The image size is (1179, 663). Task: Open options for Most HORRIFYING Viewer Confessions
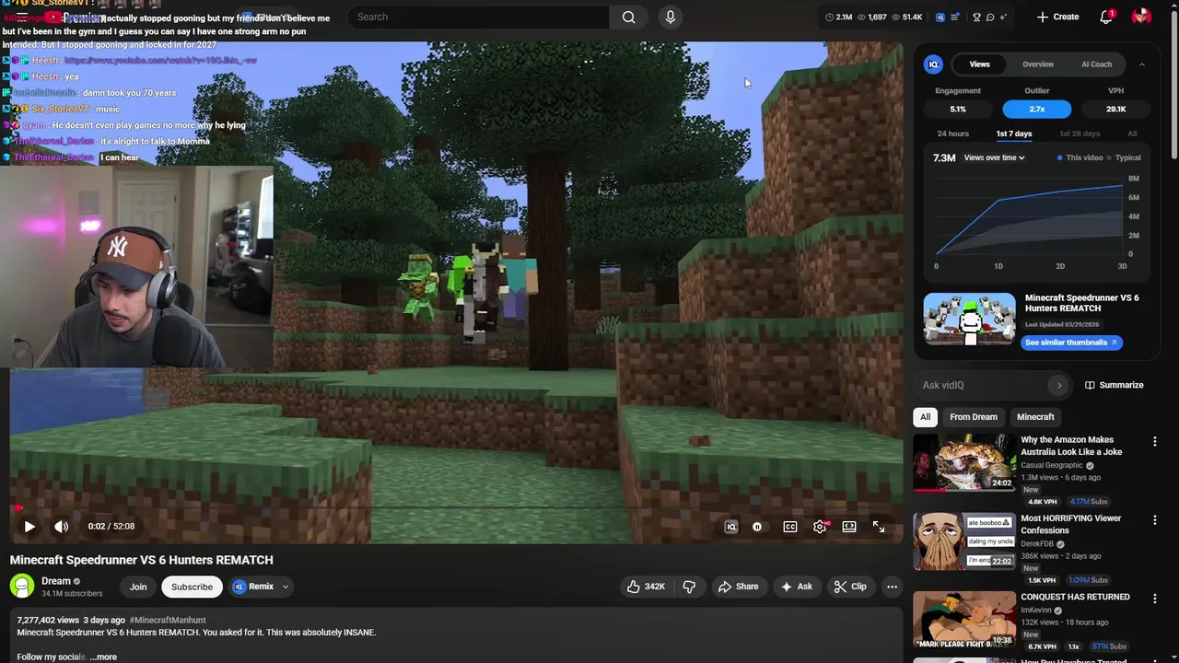coord(1154,520)
